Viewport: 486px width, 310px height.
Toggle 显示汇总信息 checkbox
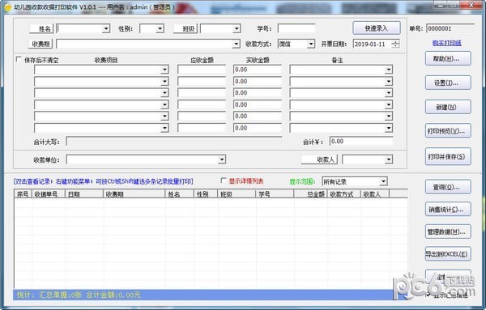[x=428, y=295]
